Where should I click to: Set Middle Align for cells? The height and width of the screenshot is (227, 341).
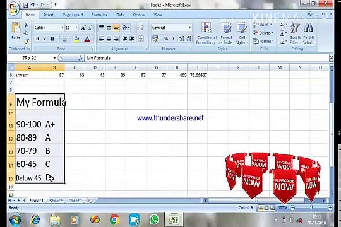click(x=109, y=27)
